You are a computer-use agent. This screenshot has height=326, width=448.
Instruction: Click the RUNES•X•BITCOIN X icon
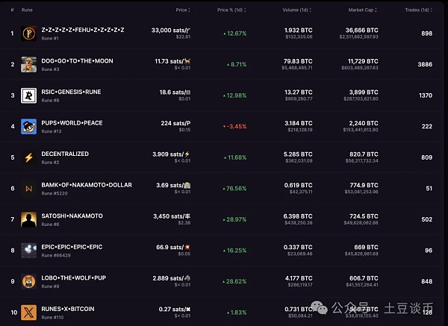[x=29, y=313]
